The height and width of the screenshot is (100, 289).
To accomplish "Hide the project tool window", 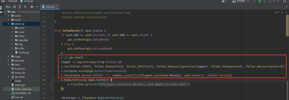I will (x=37, y=7).
